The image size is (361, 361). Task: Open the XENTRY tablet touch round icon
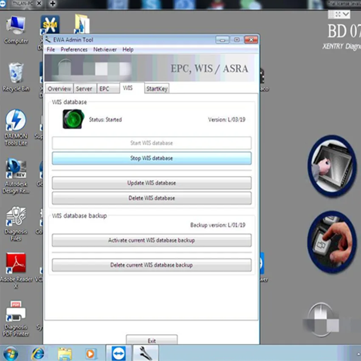[332, 166]
